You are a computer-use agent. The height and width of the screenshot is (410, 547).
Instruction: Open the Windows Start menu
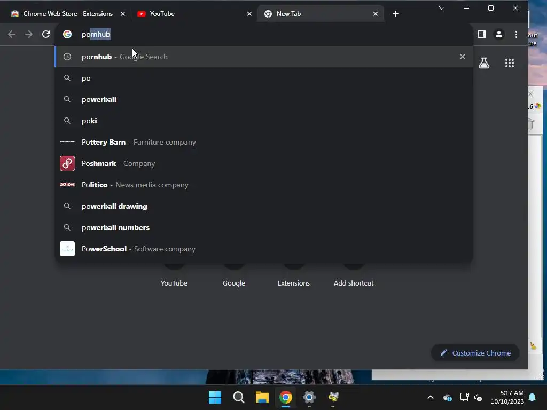click(x=215, y=397)
